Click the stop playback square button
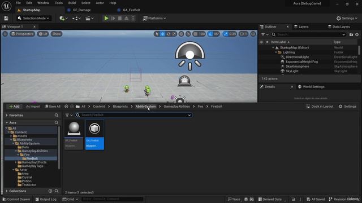This screenshot has width=362, height=203. [120, 18]
